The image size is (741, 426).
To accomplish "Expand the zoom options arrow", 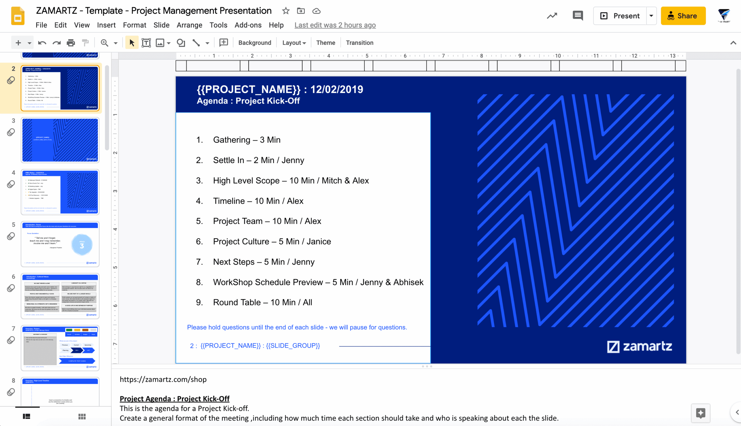I will pyautogui.click(x=115, y=43).
